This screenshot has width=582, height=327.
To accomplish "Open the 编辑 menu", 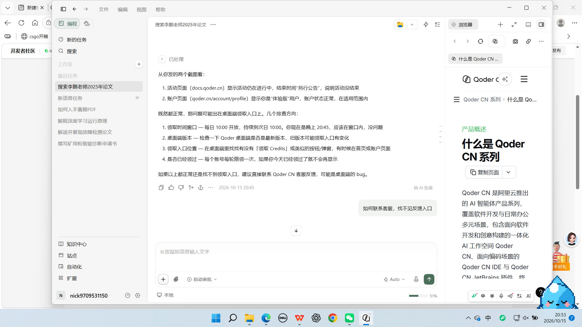I will 122,9.
